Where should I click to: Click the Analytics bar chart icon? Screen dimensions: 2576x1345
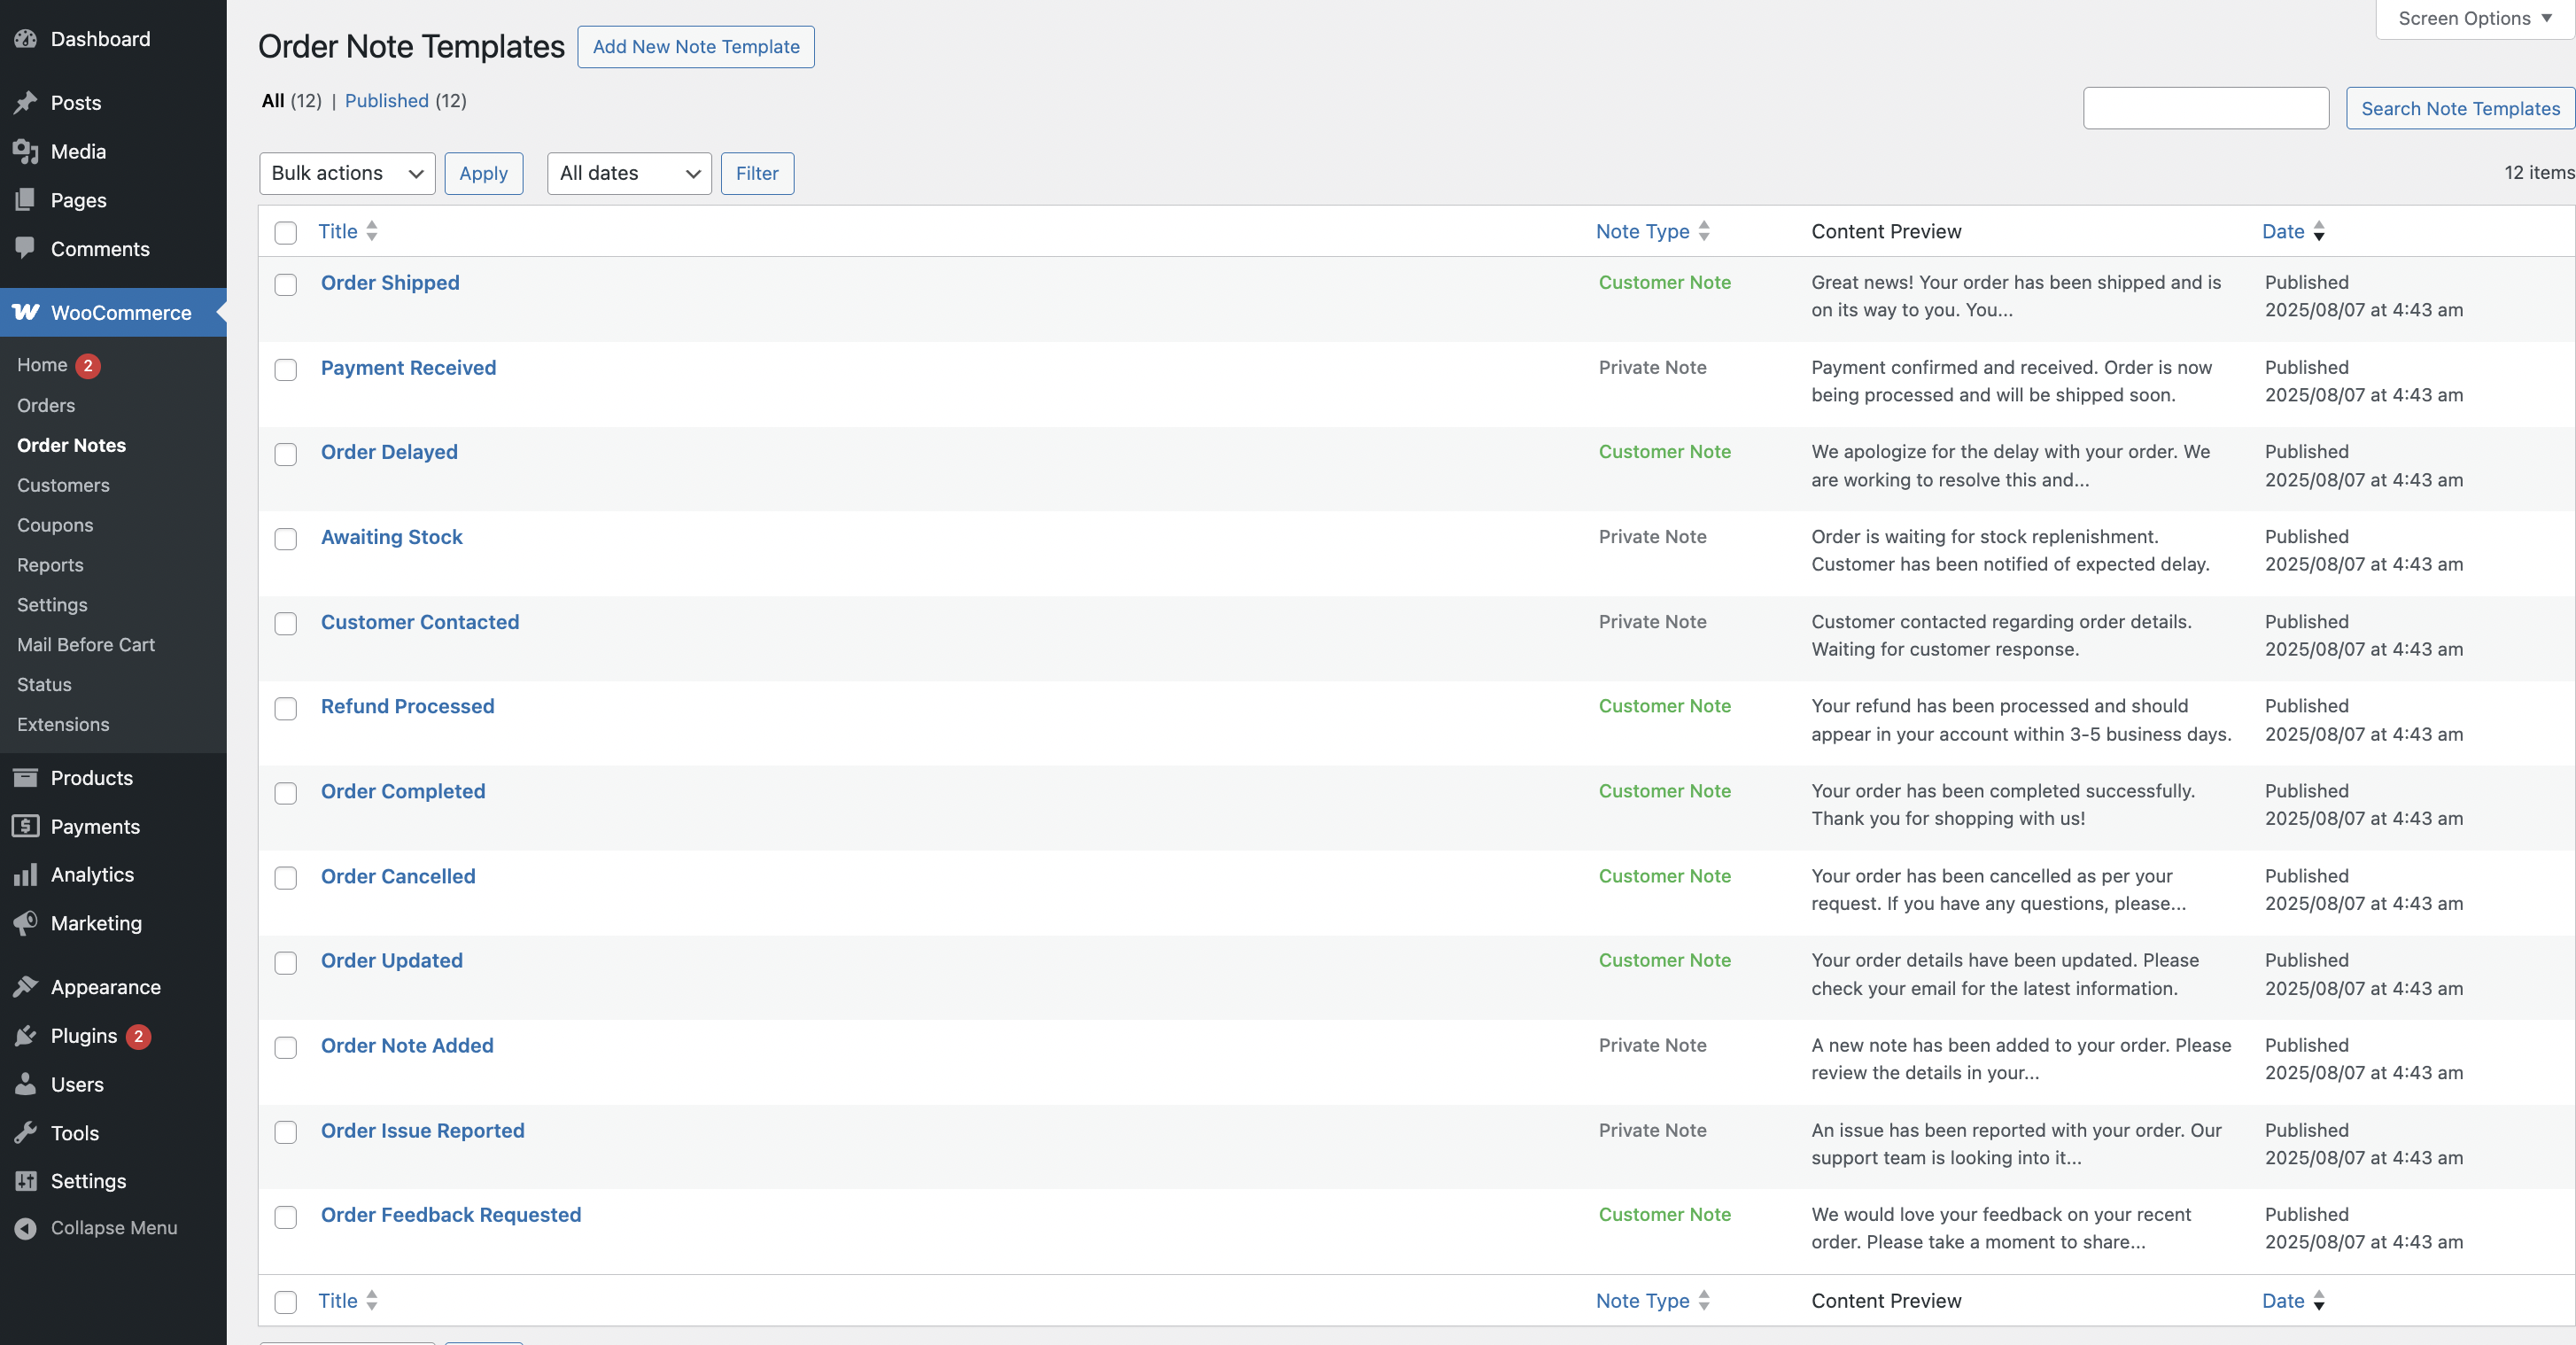25,875
